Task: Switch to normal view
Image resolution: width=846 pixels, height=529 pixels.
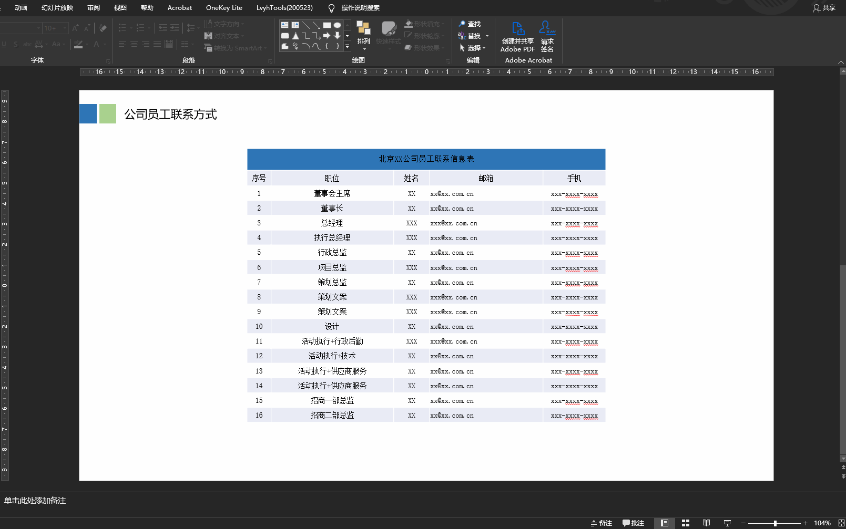Action: pos(665,523)
